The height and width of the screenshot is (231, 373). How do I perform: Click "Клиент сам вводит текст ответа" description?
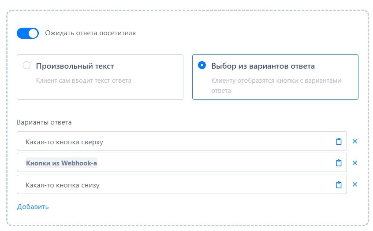83,81
